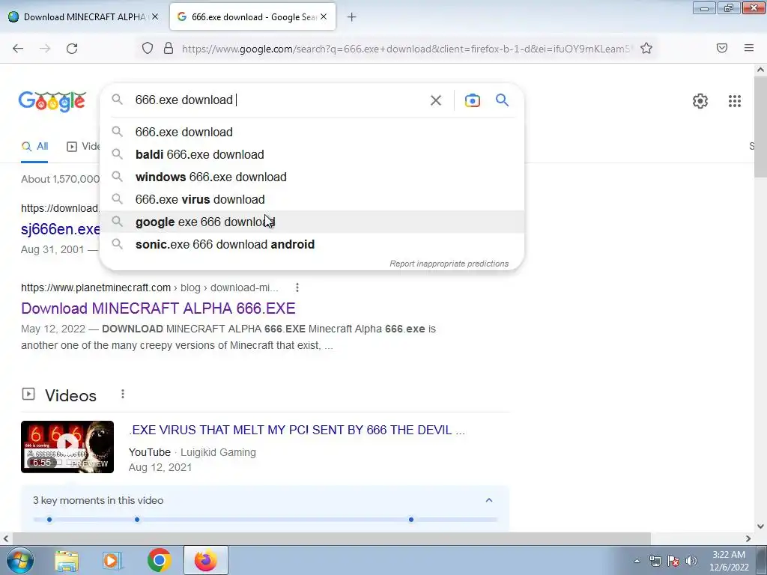The image size is (767, 575).
Task: Jump to third key moment dot
Action: tap(411, 520)
